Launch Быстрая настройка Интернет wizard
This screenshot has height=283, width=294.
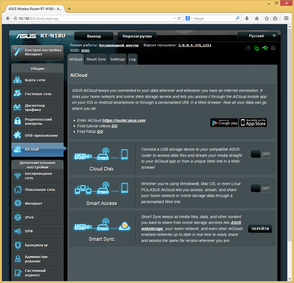point(37,52)
